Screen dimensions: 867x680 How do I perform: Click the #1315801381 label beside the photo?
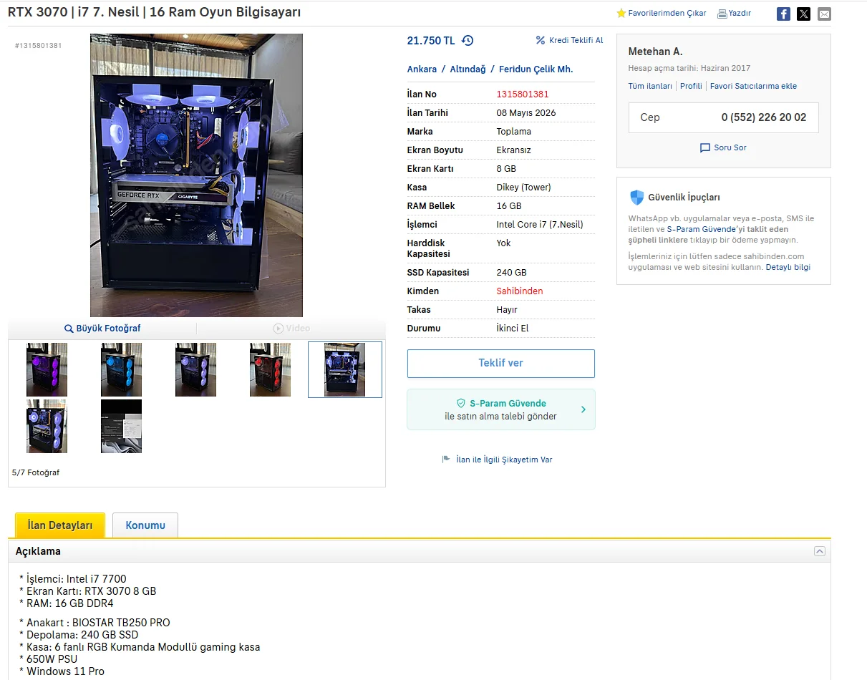coord(39,46)
